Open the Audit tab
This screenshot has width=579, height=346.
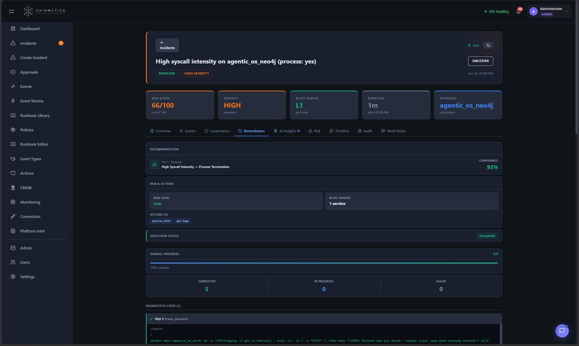(365, 131)
